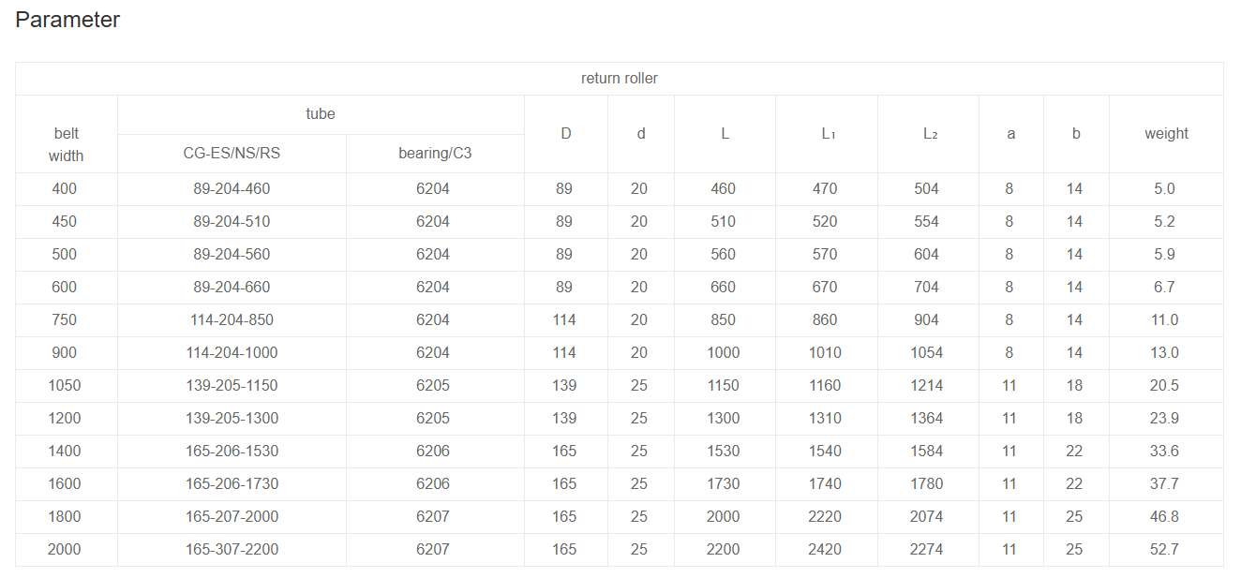The image size is (1241, 578).
Task: Click the Parameter heading
Action: pos(67,20)
